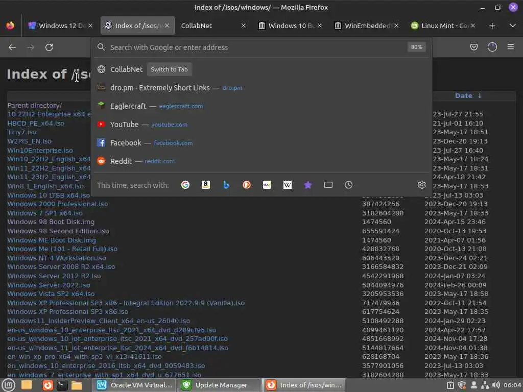Screen dimensions: 523x392
Task: Download Windows 7 SP1 x64.iso
Action: 45,213
